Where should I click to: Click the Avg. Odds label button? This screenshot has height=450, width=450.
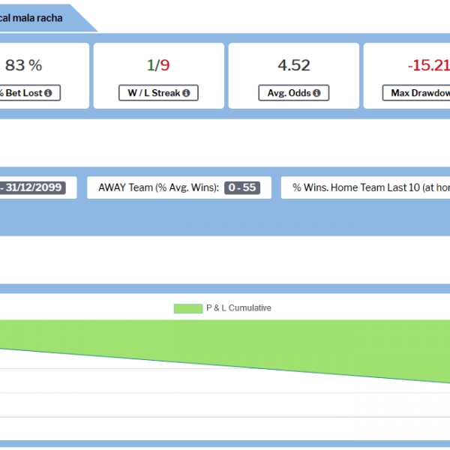tap(293, 93)
